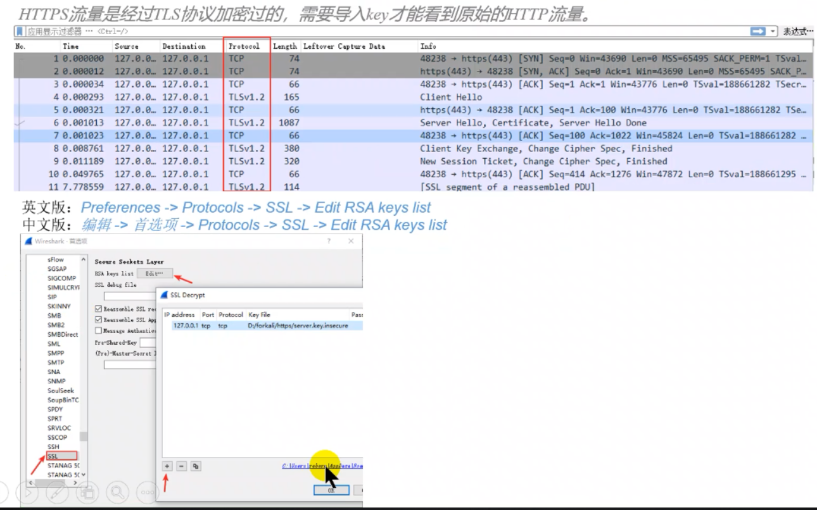Click protocol list vertical scrollbar thumb
The width and height of the screenshot is (817, 510).
84,437
